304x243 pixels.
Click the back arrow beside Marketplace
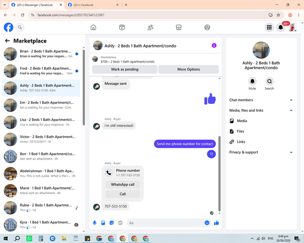7,41
